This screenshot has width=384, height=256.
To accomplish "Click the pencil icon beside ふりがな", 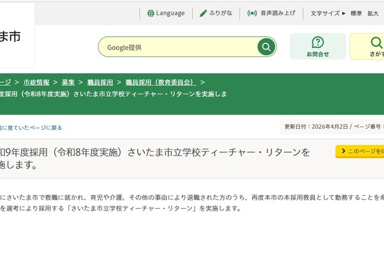I will coord(204,13).
